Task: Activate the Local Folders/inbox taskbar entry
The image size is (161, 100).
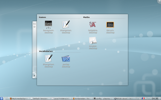Action: pyautogui.click(x=61, y=98)
